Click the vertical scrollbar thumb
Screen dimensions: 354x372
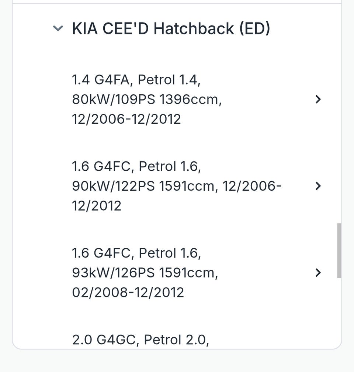339,250
